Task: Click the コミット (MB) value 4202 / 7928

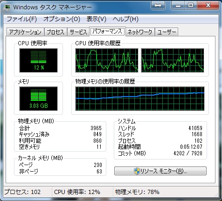Action: point(188,153)
